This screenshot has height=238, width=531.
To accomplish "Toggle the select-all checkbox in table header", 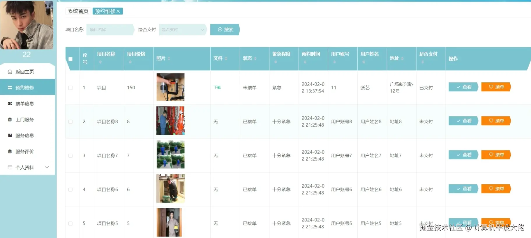I will [70, 59].
